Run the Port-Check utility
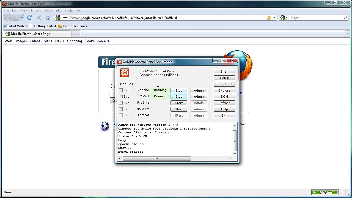This screenshot has width=352, height=198. [224, 84]
